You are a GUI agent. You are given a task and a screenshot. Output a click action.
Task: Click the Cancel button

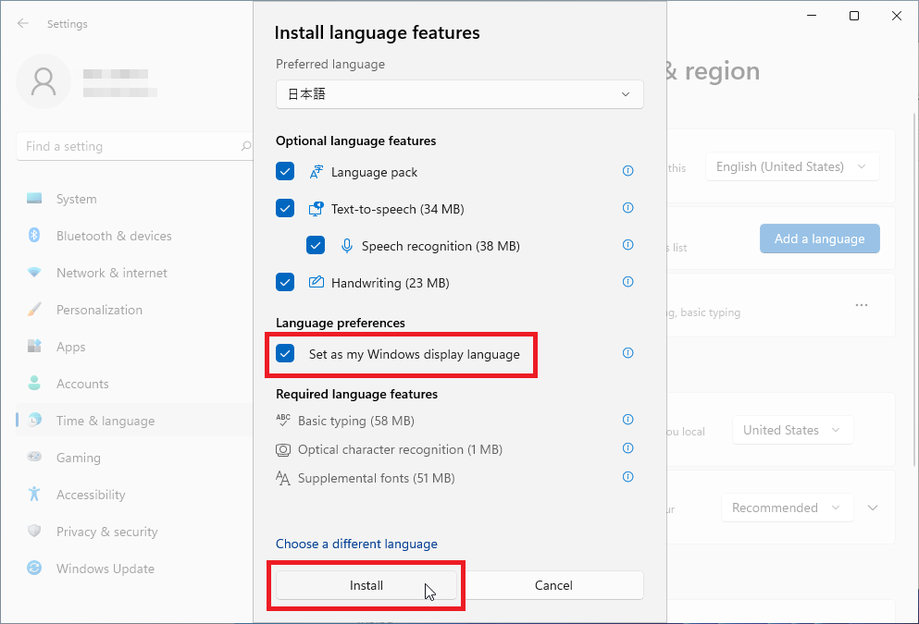point(553,585)
